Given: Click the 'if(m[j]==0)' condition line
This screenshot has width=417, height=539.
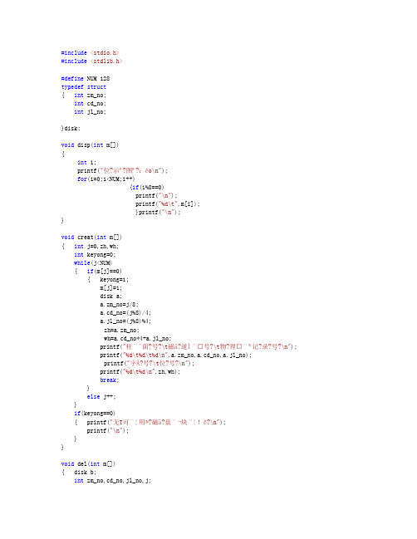Looking at the screenshot, I should (104, 271).
